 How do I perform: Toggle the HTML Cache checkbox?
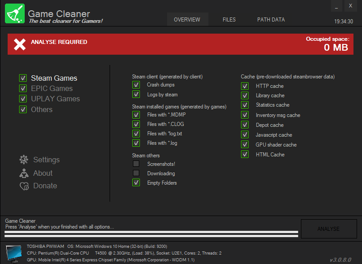(x=245, y=154)
